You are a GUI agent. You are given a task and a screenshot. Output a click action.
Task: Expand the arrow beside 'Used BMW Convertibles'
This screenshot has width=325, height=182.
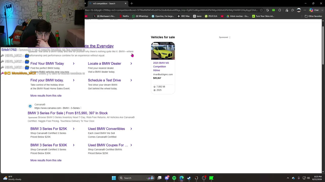click(x=131, y=129)
